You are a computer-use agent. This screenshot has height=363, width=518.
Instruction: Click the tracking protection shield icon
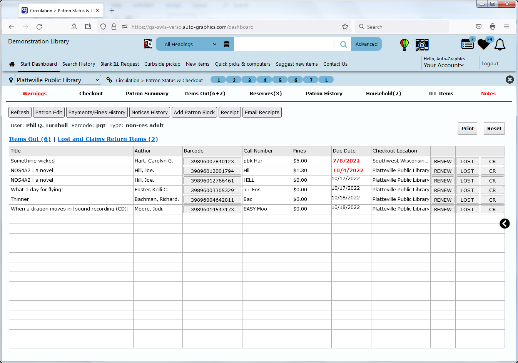pos(103,27)
